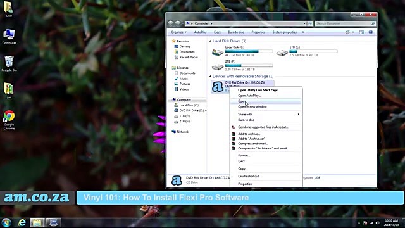405x228 pixels.
Task: Open the Organize dropdown menu
Action: 178,32
